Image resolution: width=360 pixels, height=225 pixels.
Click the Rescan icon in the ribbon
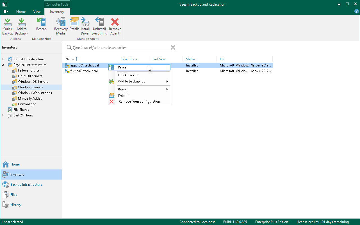coord(42,24)
